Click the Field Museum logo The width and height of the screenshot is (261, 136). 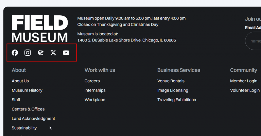[x=40, y=29]
